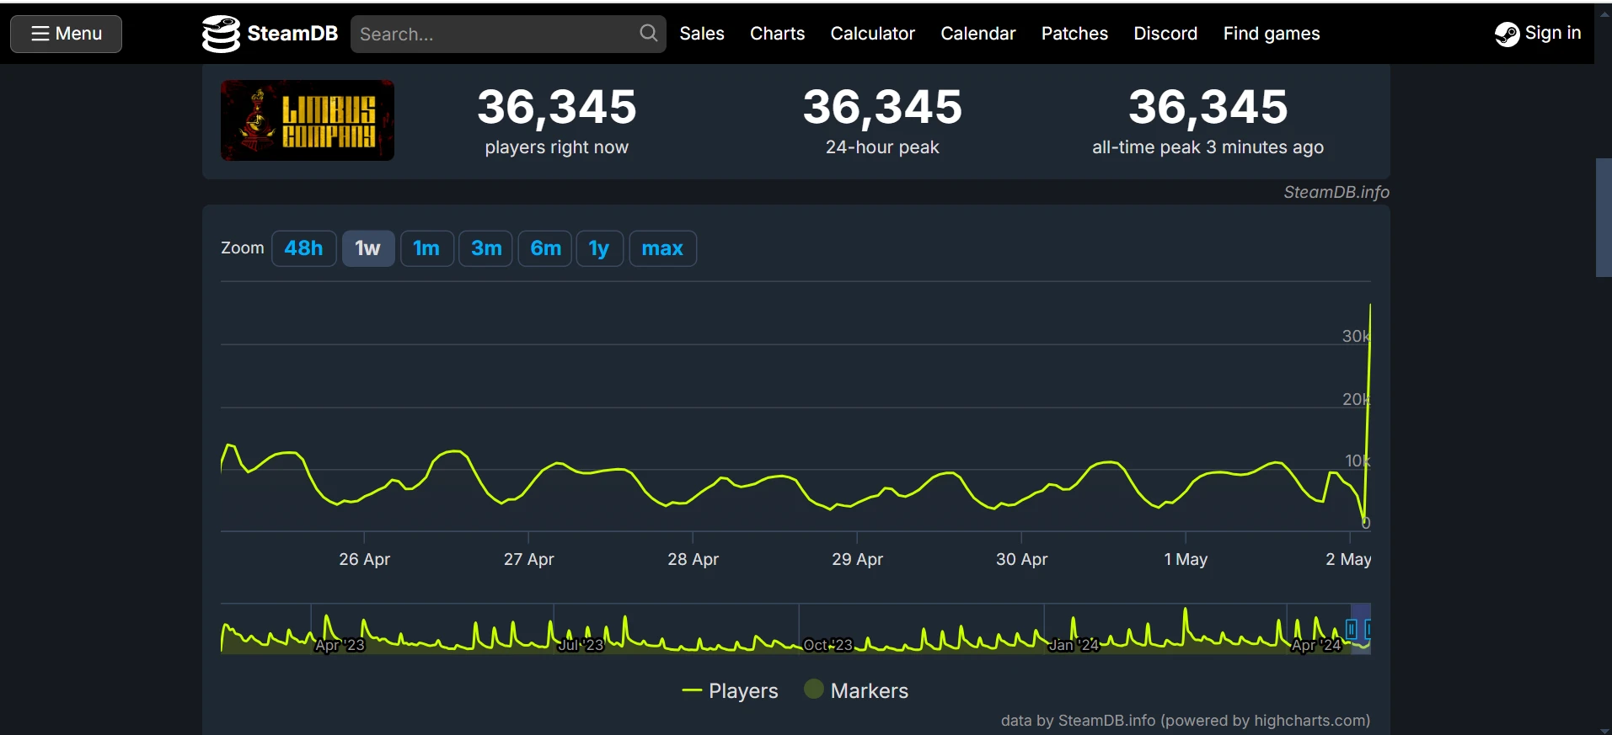Click the search magnifier icon
Image resolution: width=1612 pixels, height=735 pixels.
point(648,34)
